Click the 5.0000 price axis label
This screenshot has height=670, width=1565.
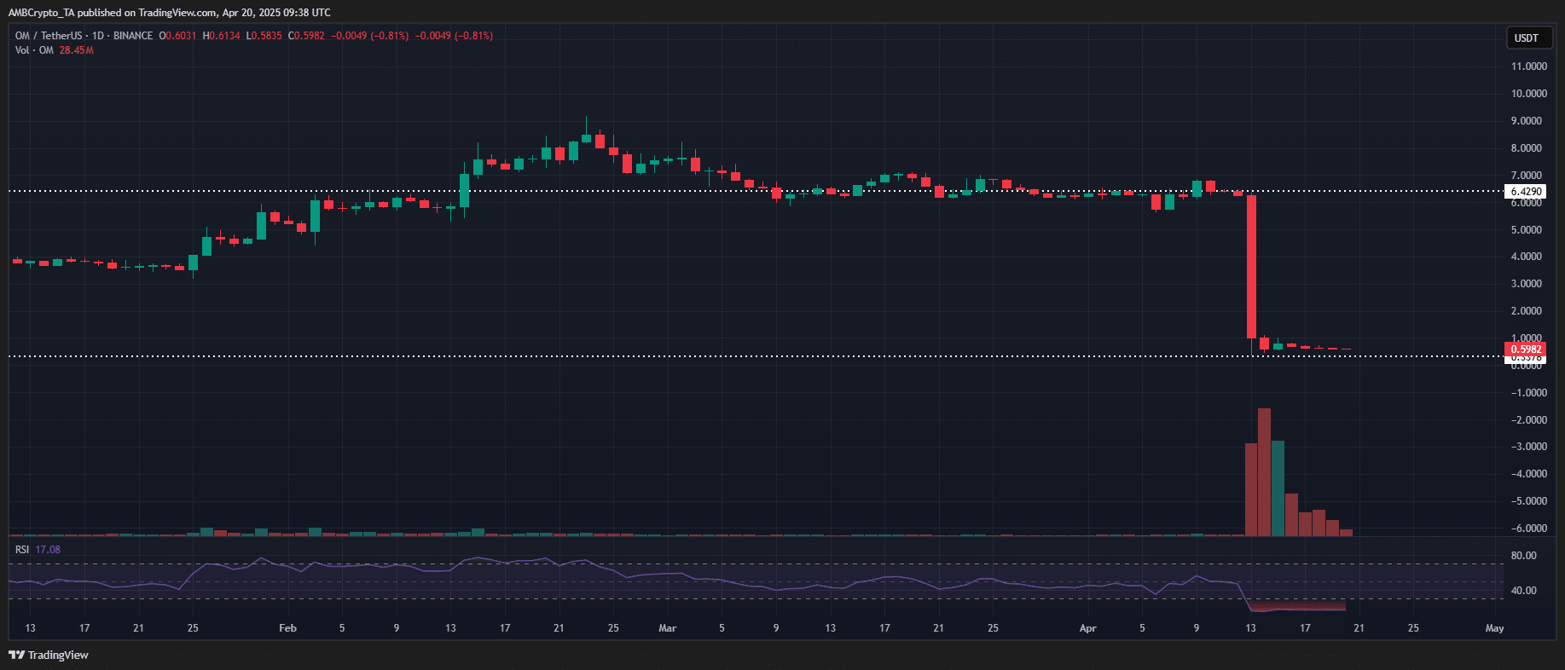tap(1527, 230)
